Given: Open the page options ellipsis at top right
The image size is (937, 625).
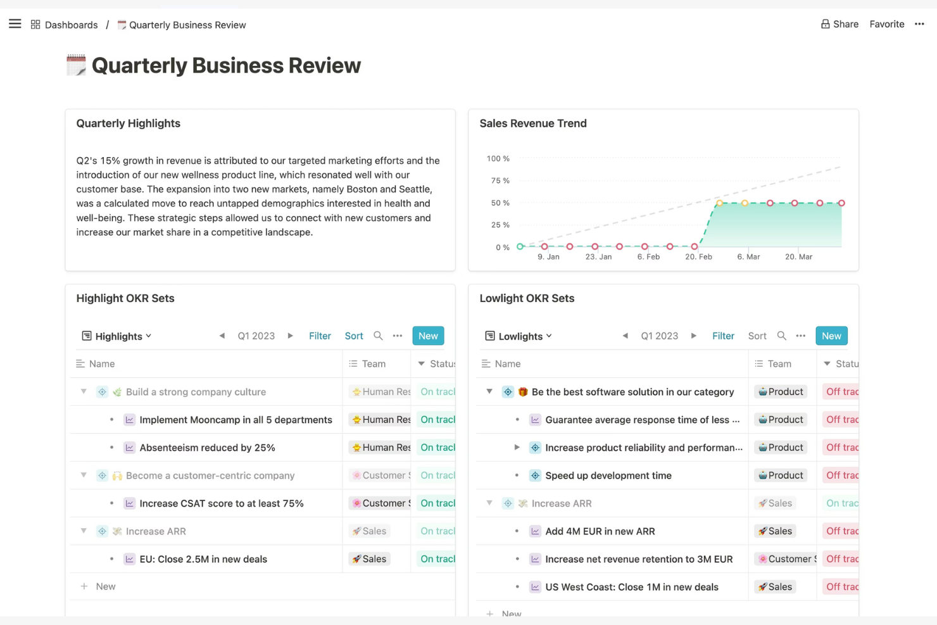Looking at the screenshot, I should [x=919, y=24].
